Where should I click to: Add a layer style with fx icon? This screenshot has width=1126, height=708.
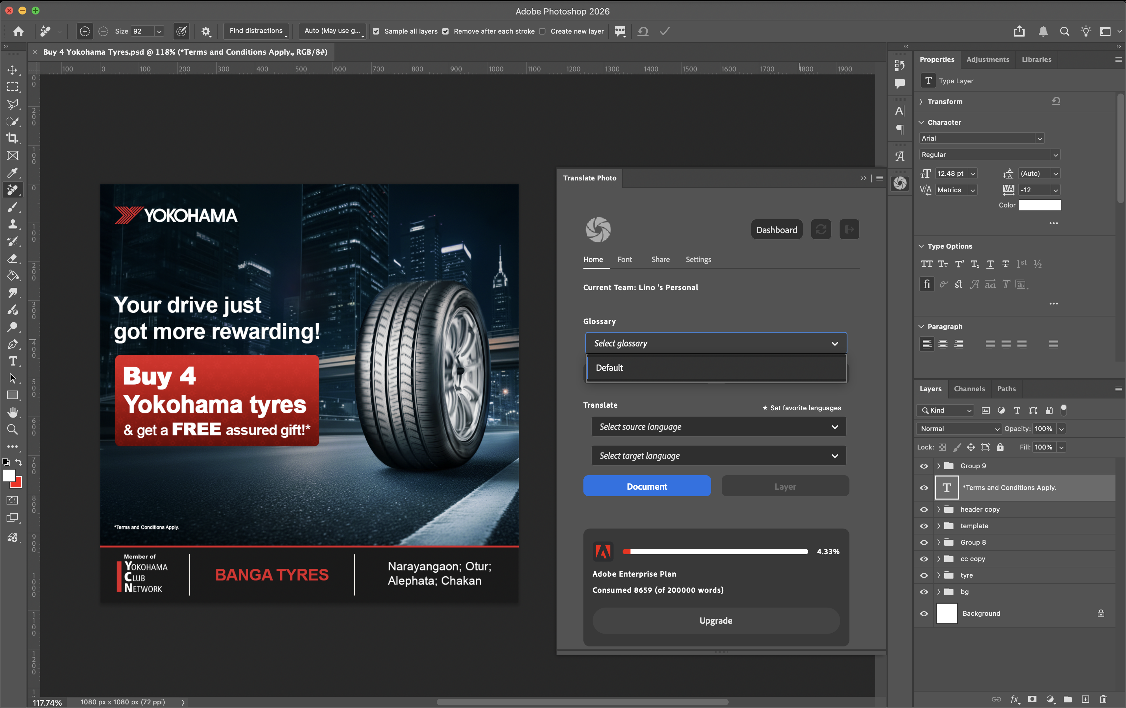pos(1014,699)
